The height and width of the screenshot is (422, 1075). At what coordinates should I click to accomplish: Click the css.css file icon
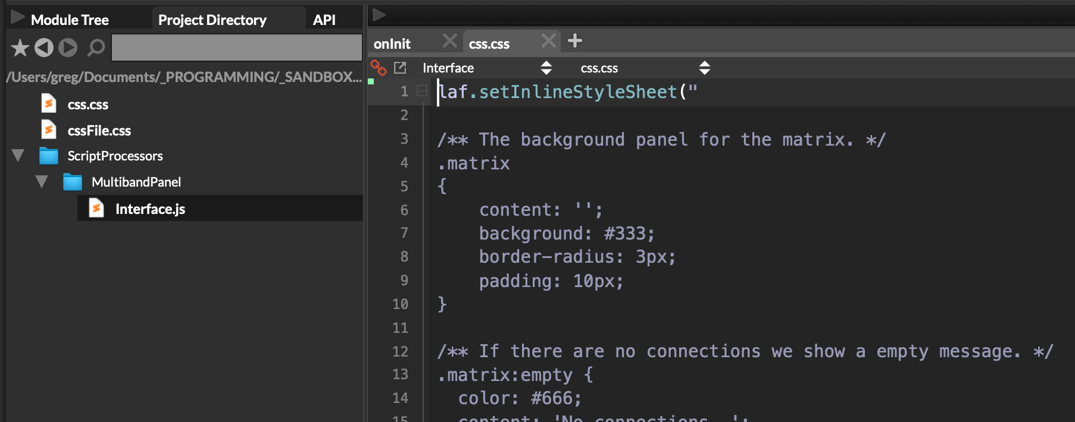click(49, 103)
